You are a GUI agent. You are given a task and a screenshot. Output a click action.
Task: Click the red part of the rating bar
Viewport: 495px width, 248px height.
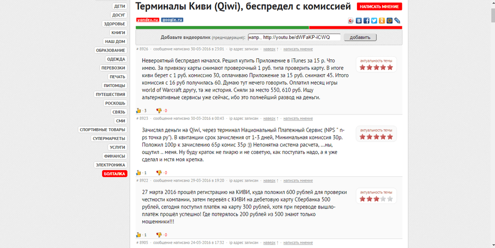(355, 28)
